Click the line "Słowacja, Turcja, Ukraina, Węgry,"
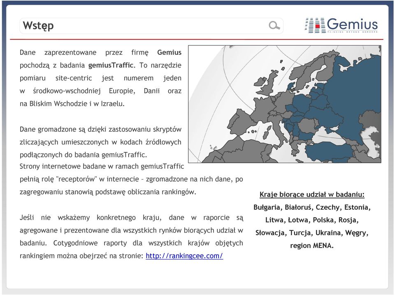395x295 pixels. (x=312, y=233)
